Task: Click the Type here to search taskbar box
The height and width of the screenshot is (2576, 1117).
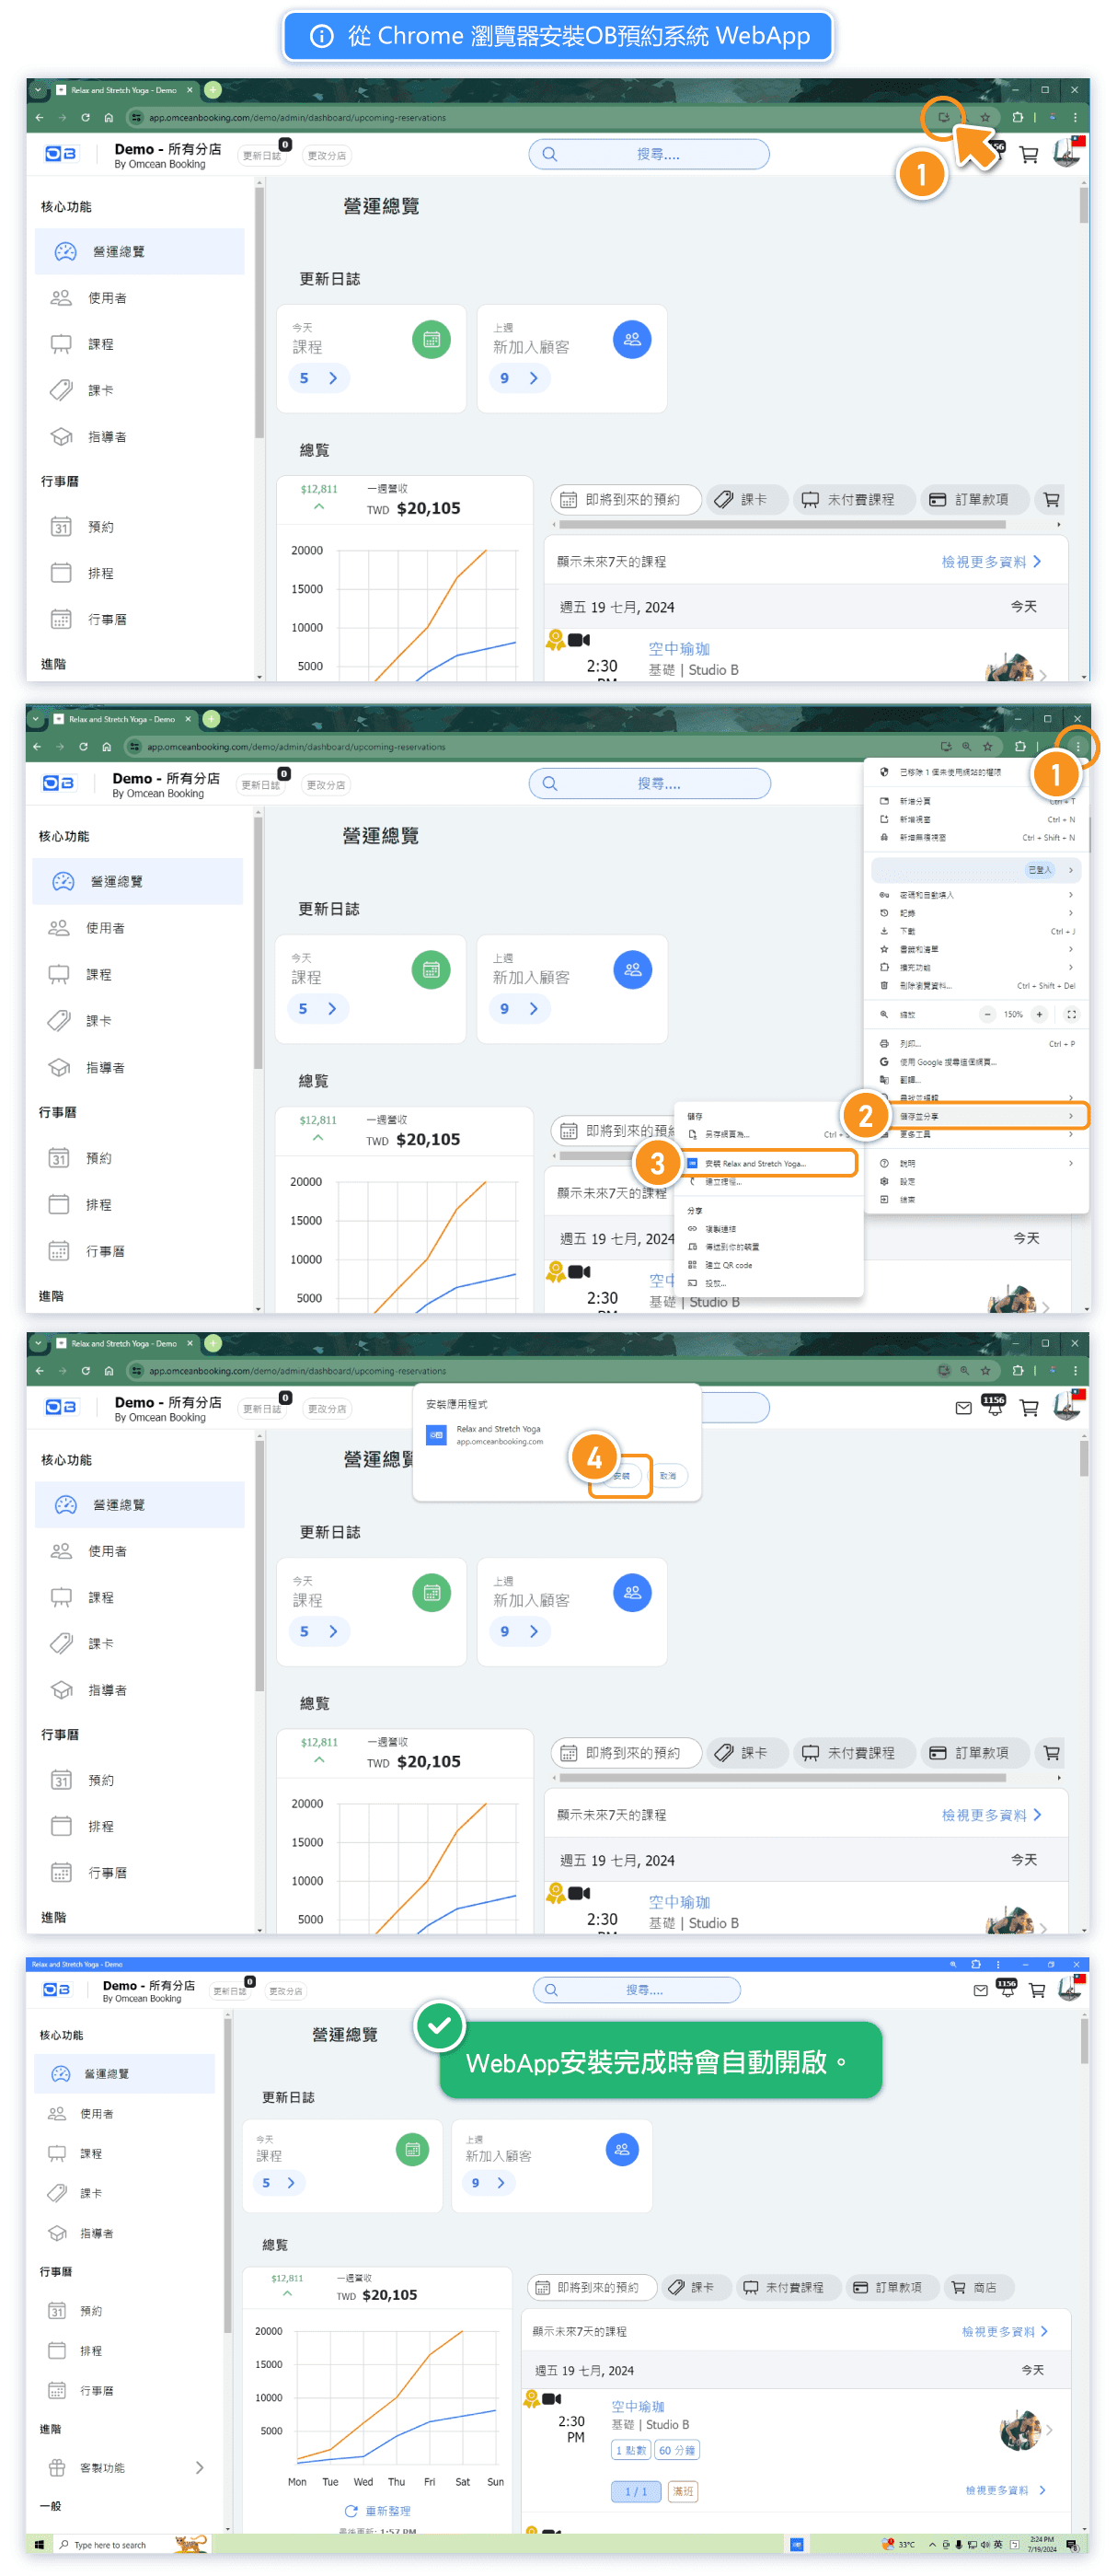Action: click(109, 2545)
